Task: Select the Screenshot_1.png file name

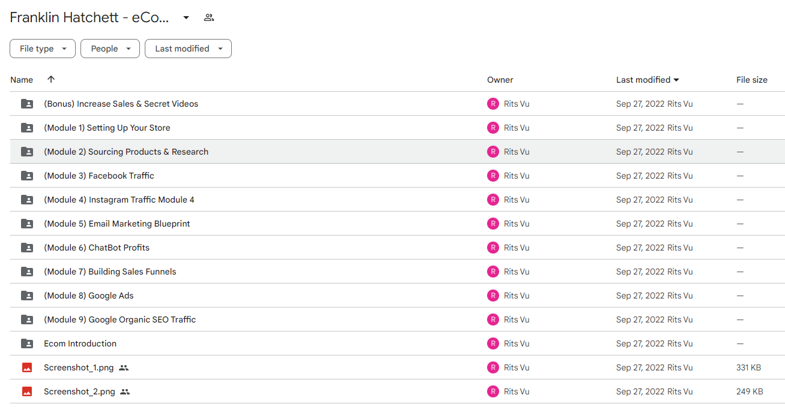Action: [x=79, y=367]
